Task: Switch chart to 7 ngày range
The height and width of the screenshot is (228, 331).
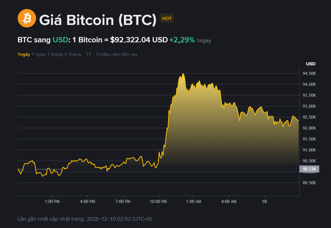Action: (x=39, y=54)
